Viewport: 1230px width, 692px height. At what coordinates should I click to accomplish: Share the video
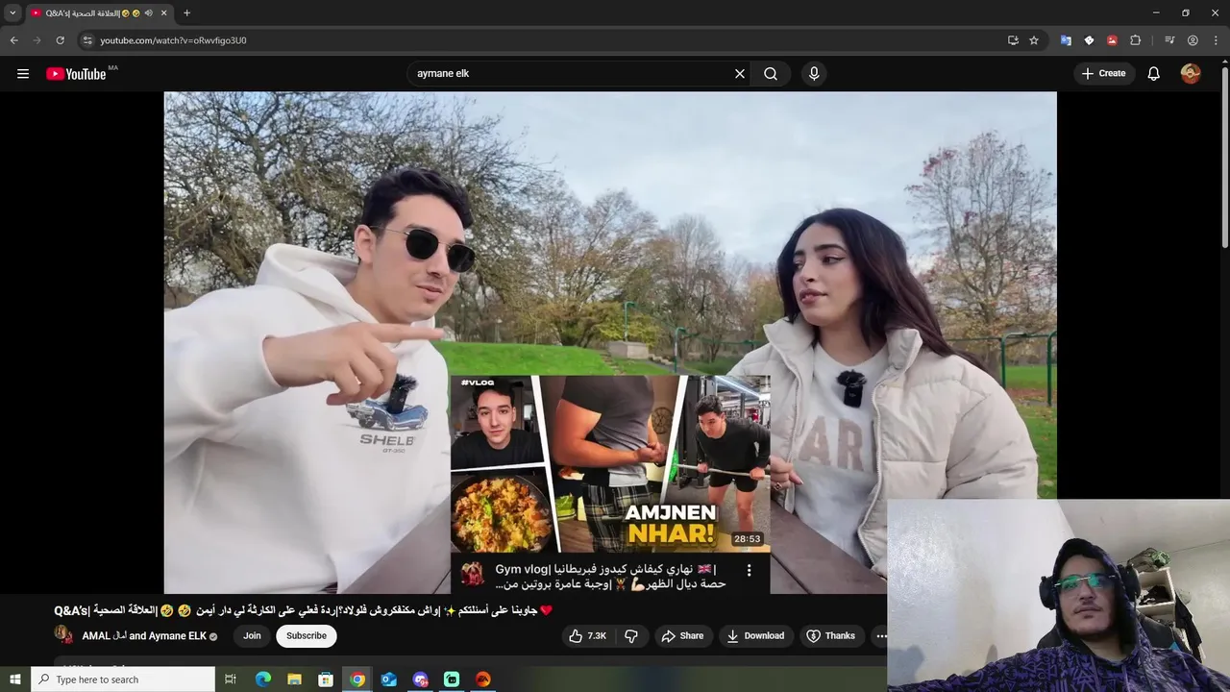point(682,635)
